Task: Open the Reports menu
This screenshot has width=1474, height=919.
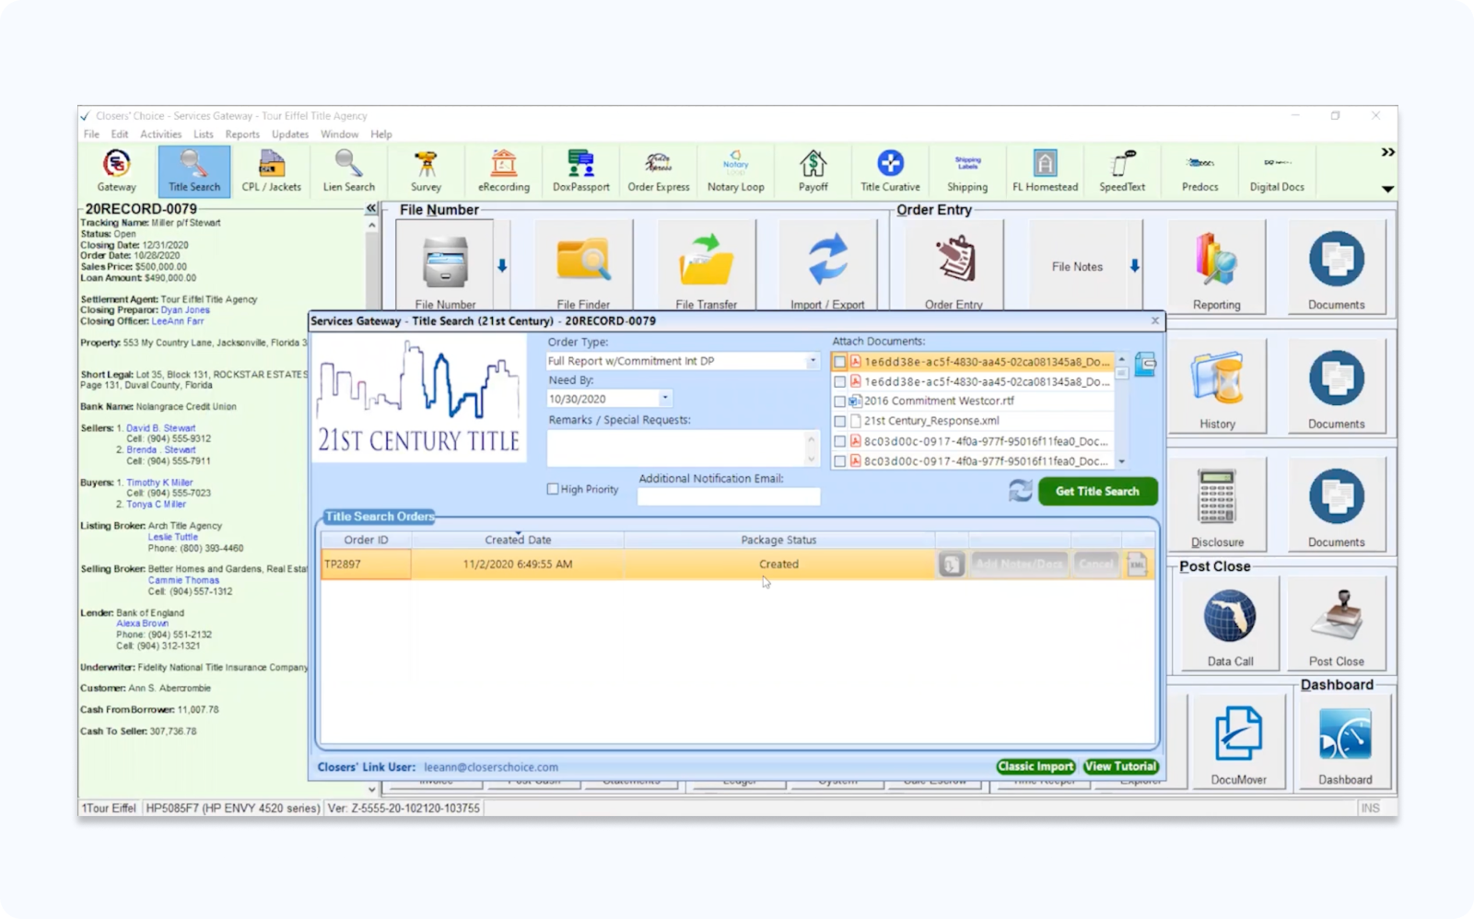Action: (242, 134)
